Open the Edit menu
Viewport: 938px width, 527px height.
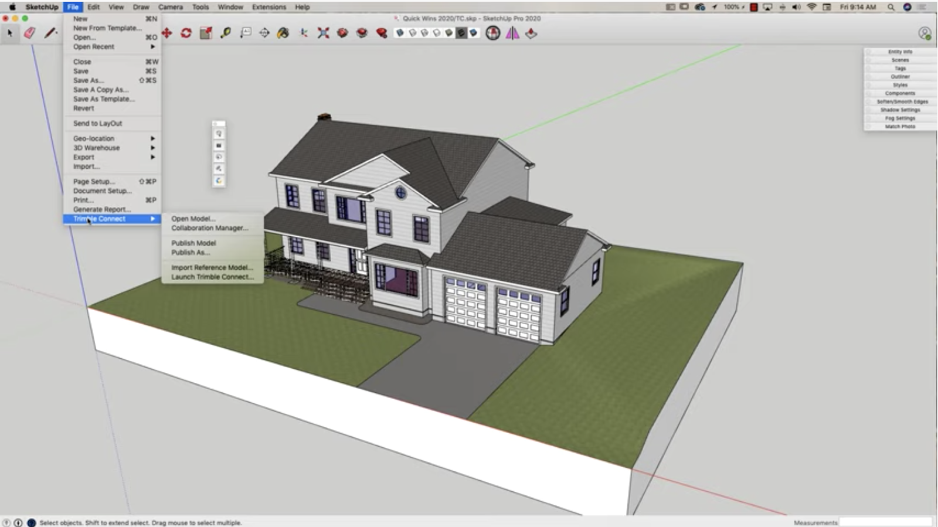93,7
